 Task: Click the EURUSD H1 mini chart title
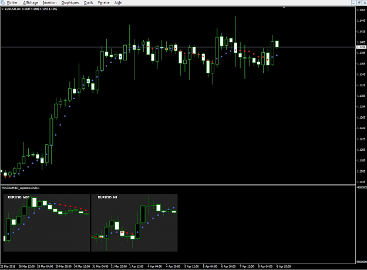(107, 197)
